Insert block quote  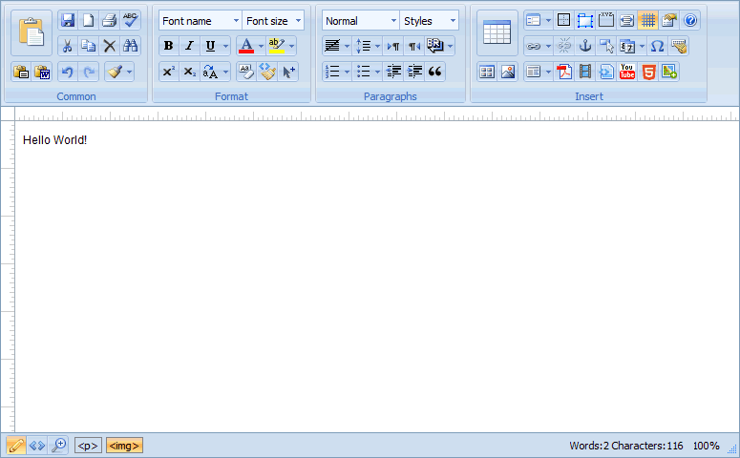point(434,72)
